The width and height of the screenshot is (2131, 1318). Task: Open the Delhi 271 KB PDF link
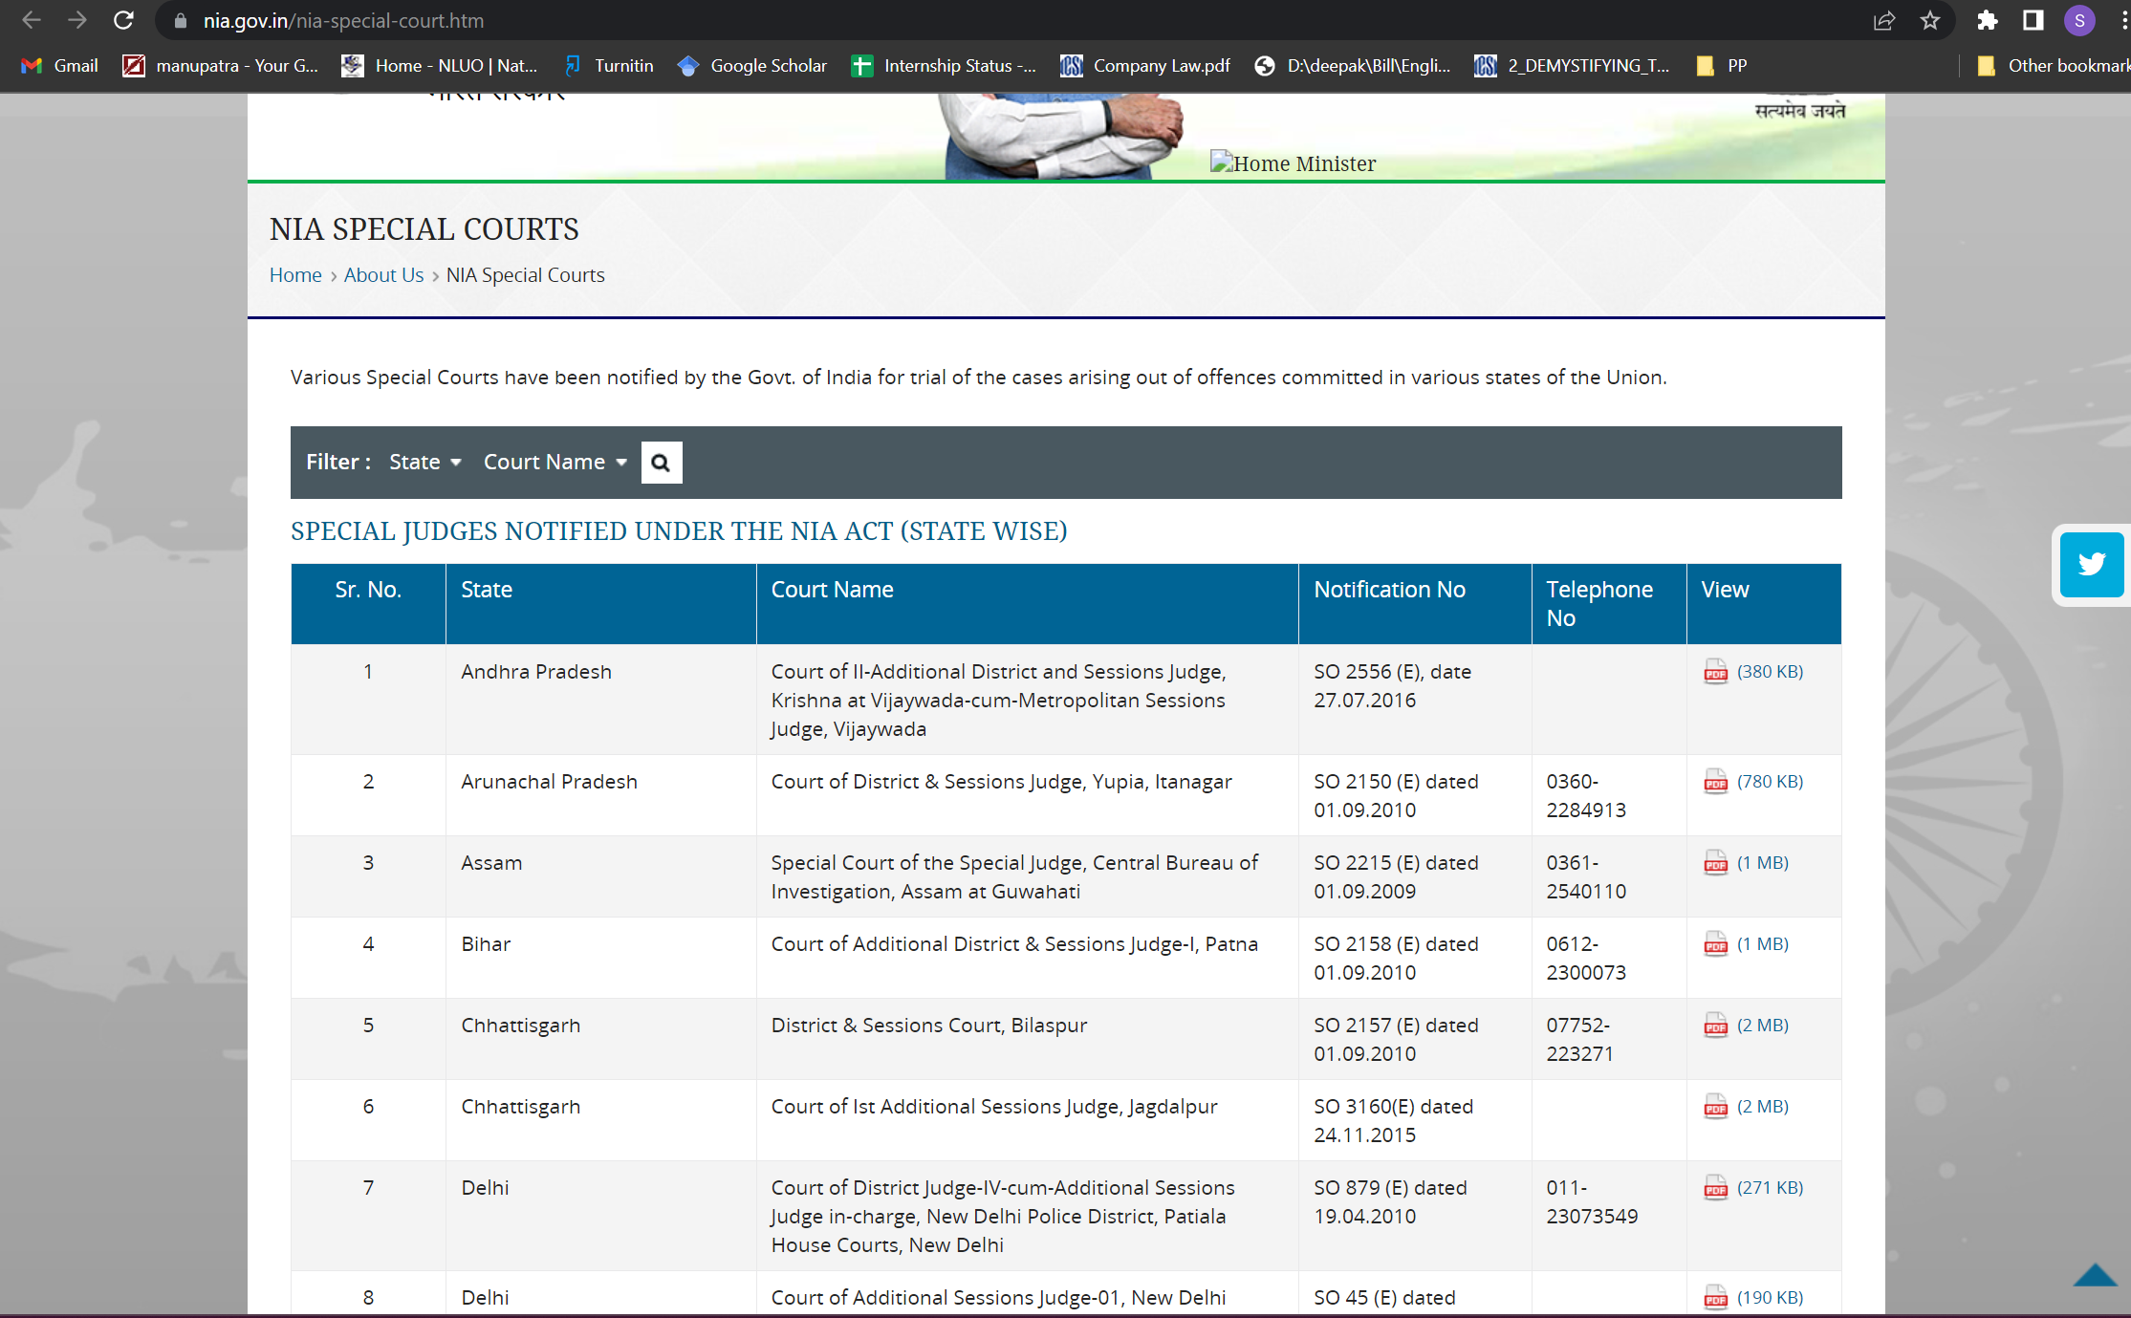pyautogui.click(x=1769, y=1188)
